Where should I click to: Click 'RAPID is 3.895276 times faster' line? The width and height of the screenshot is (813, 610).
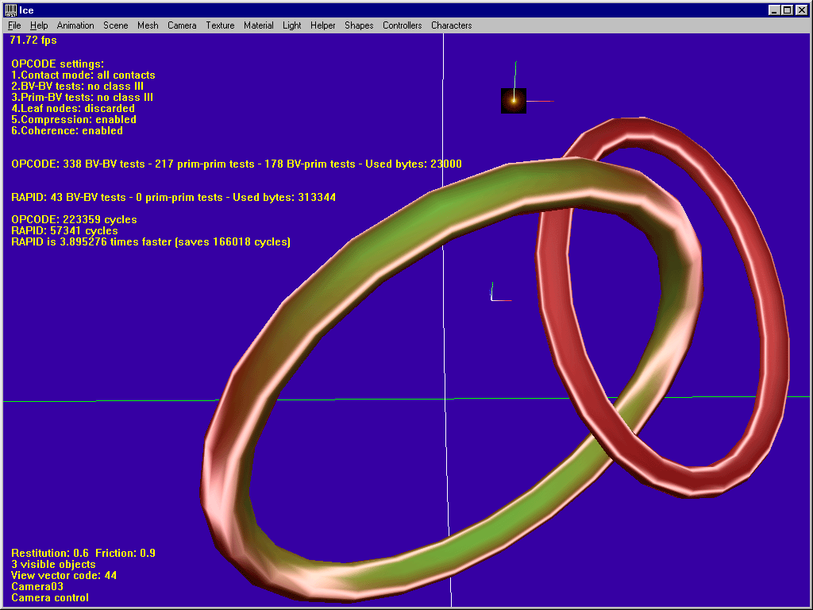coord(151,241)
